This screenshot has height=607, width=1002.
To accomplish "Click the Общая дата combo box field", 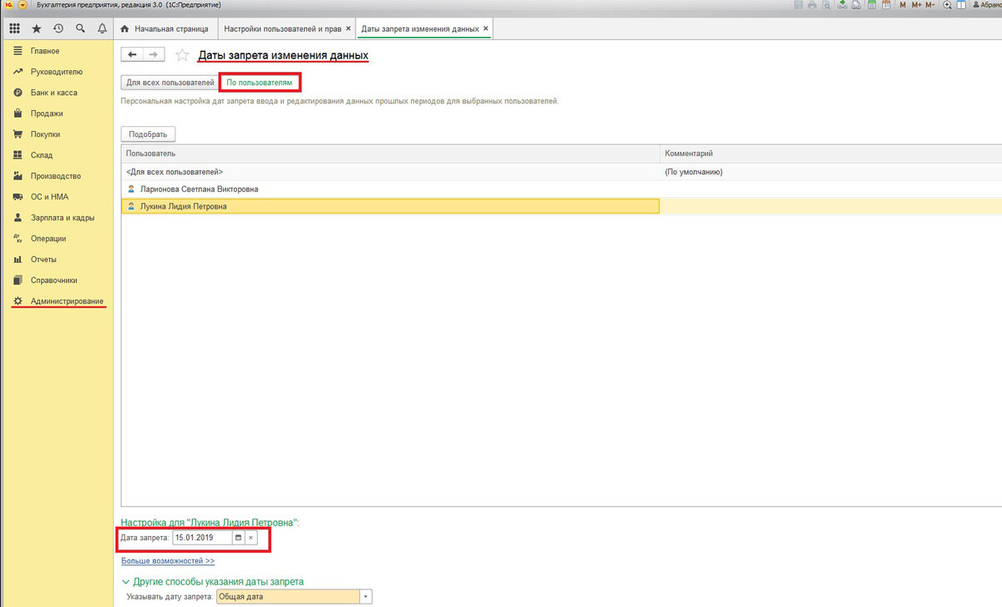I will click(x=288, y=597).
